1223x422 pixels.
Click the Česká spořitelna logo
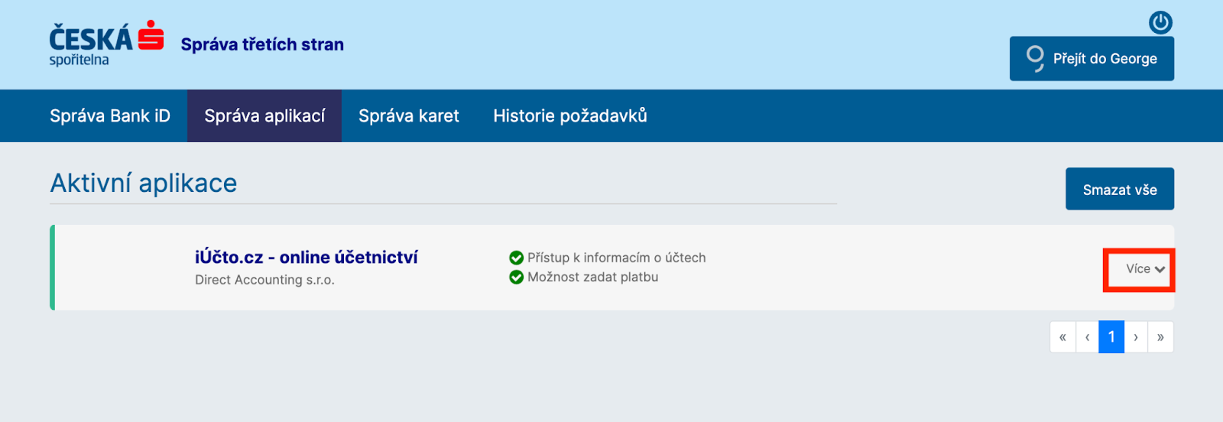107,44
